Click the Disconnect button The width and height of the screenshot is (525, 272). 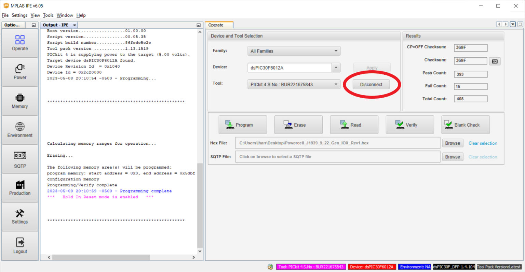click(372, 84)
